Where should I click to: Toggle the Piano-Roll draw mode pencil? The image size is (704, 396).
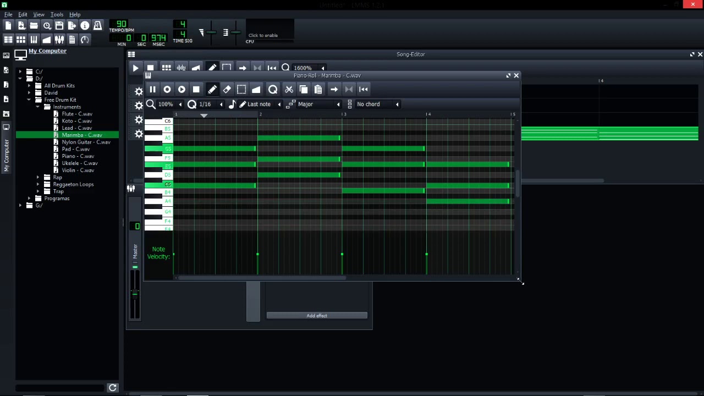[212, 89]
